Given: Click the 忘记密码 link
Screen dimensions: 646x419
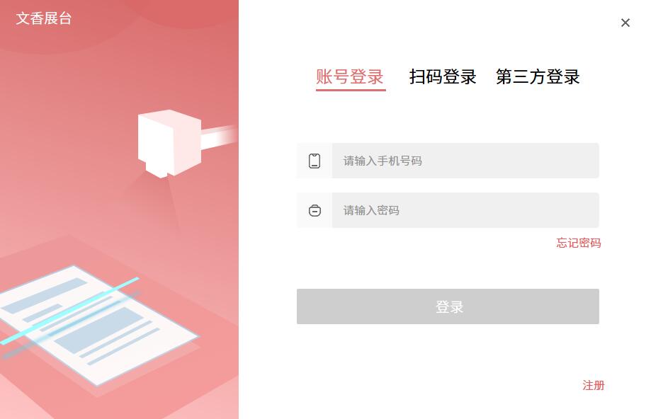Looking at the screenshot, I should pyautogui.click(x=579, y=243).
